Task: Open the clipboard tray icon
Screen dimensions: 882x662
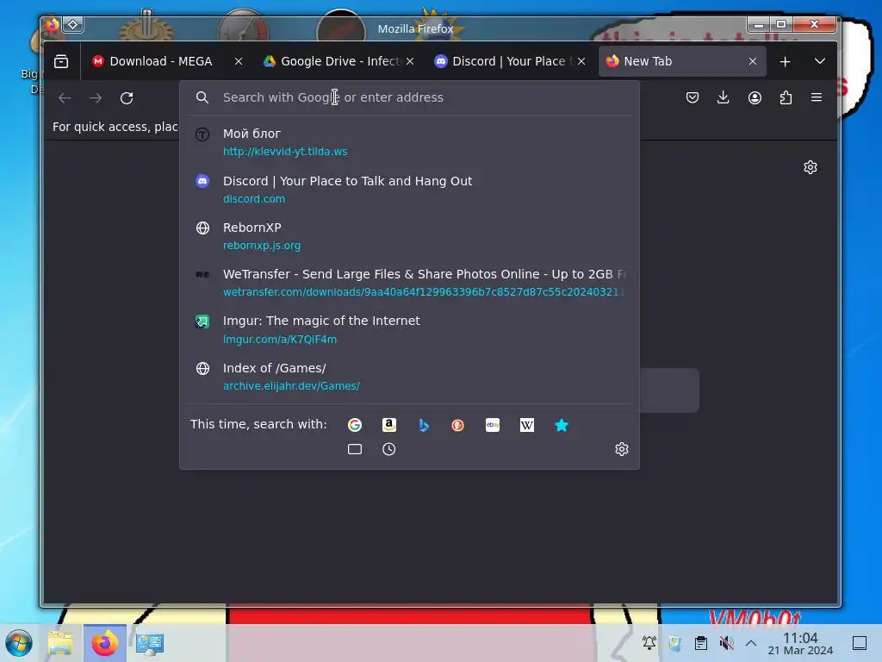Action: click(701, 643)
